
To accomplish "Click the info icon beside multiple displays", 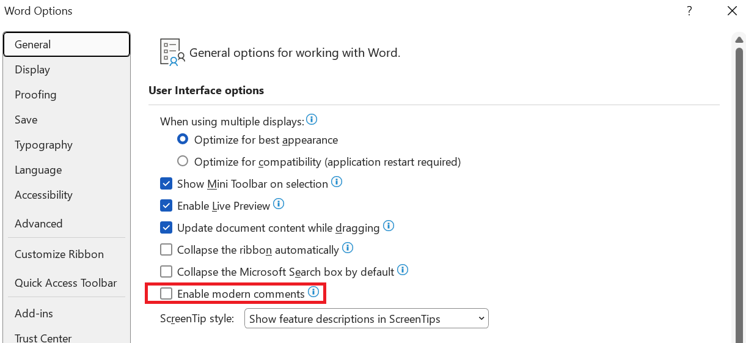I will 312,119.
